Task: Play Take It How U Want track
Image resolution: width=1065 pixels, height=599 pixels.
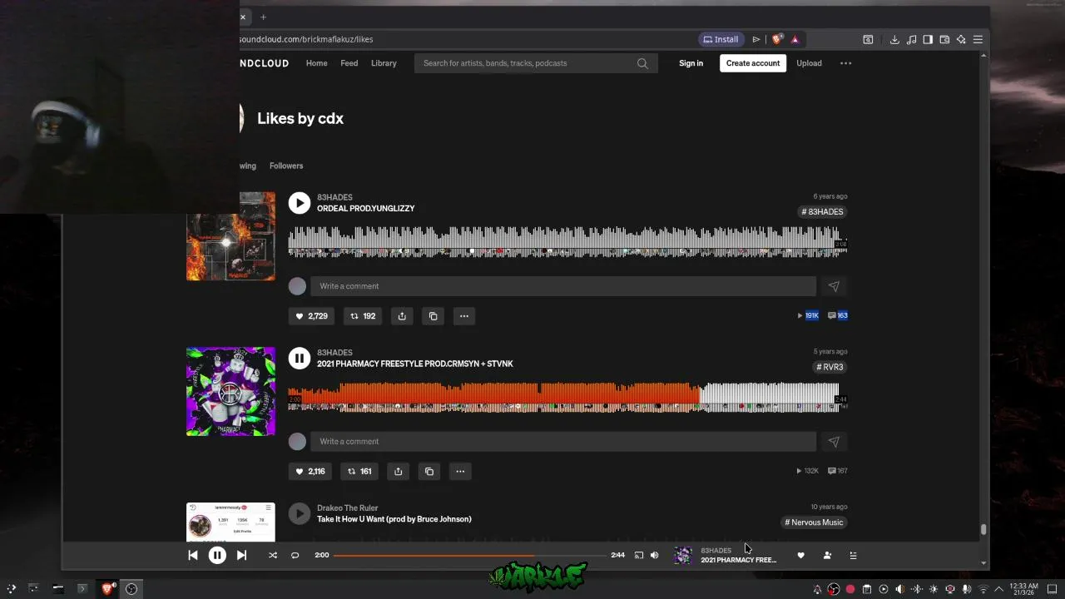Action: [300, 514]
